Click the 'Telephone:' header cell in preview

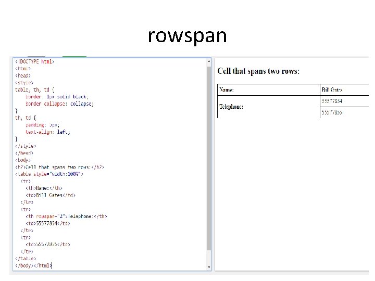click(x=269, y=107)
